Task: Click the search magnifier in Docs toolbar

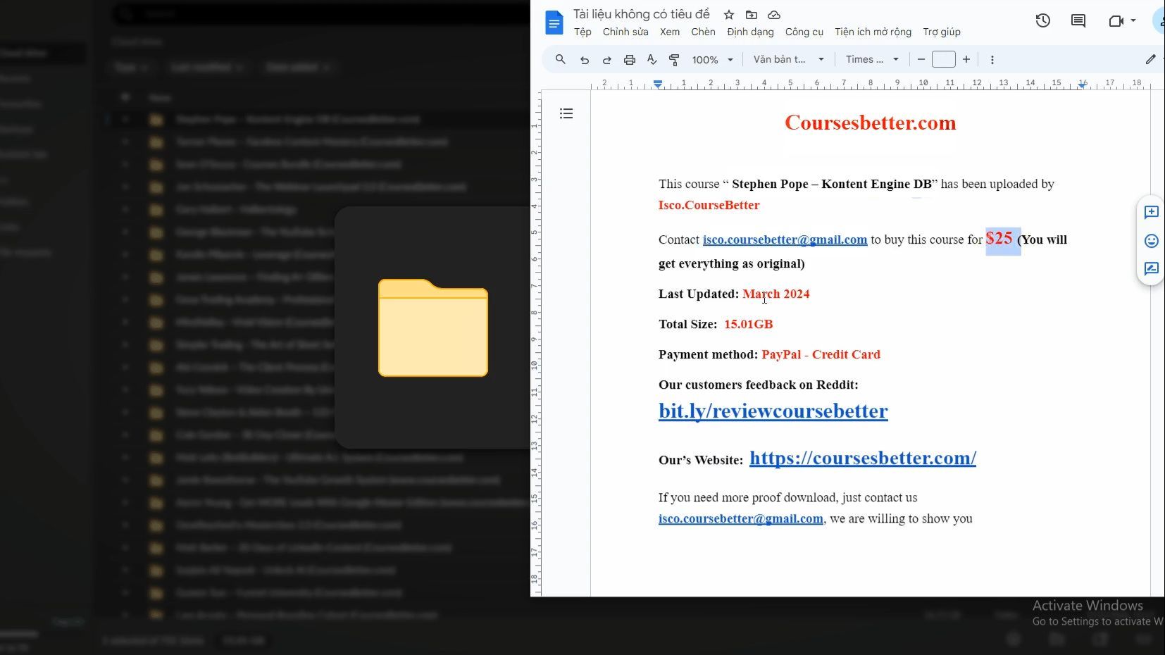Action: pyautogui.click(x=561, y=60)
